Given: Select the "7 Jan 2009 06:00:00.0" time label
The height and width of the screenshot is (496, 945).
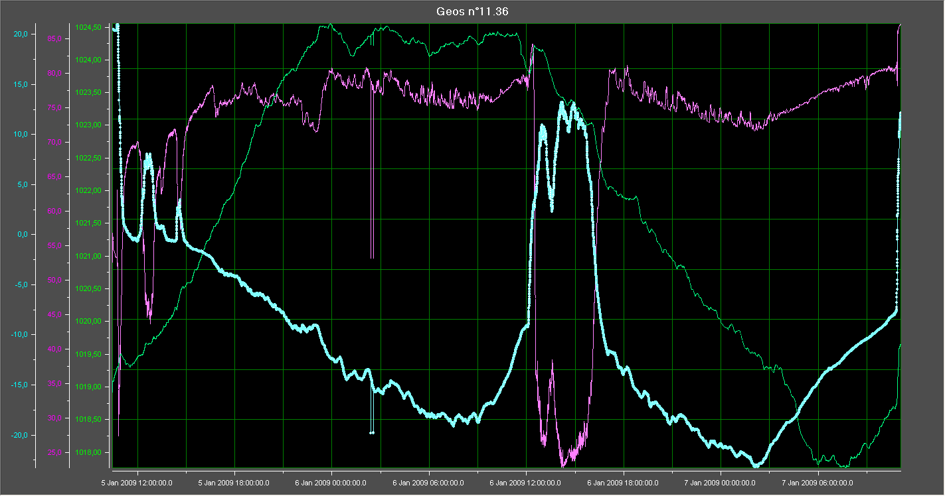Looking at the screenshot, I should (x=817, y=483).
